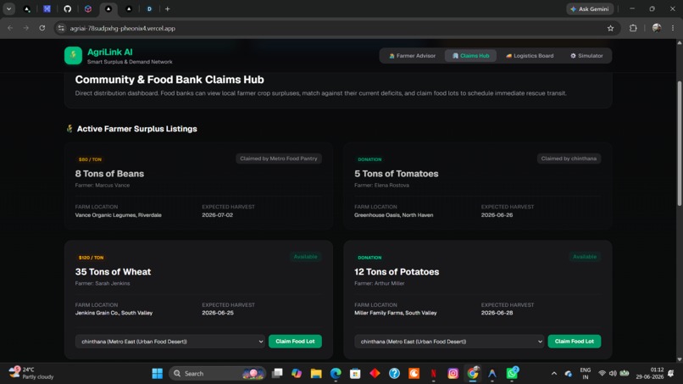This screenshot has width=683, height=384.
Task: Open the Logistics Board tab
Action: click(x=530, y=56)
